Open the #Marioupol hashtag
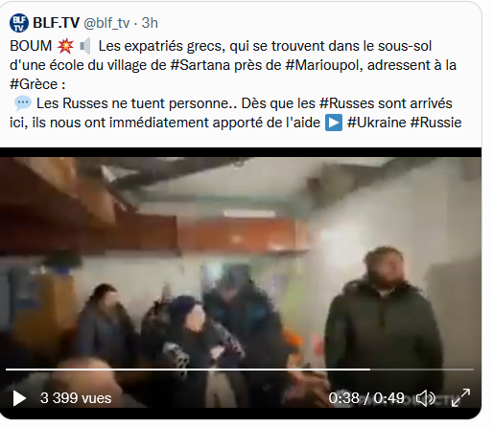Screen dimensions: 493x426 324,65
